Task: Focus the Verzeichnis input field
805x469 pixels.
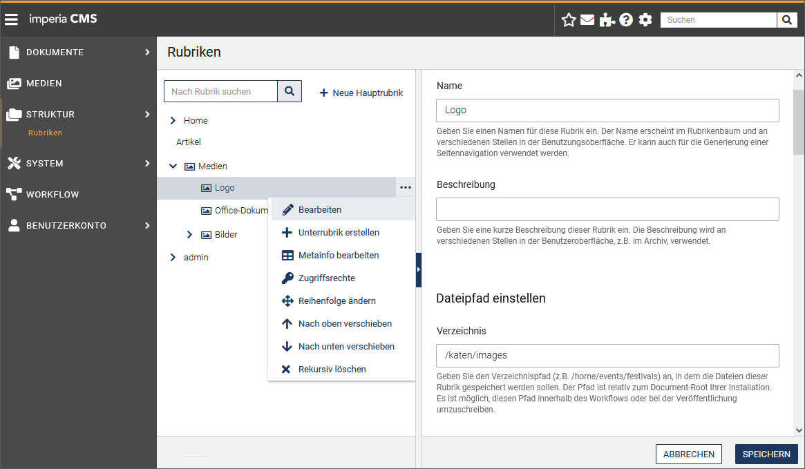Action: point(607,356)
